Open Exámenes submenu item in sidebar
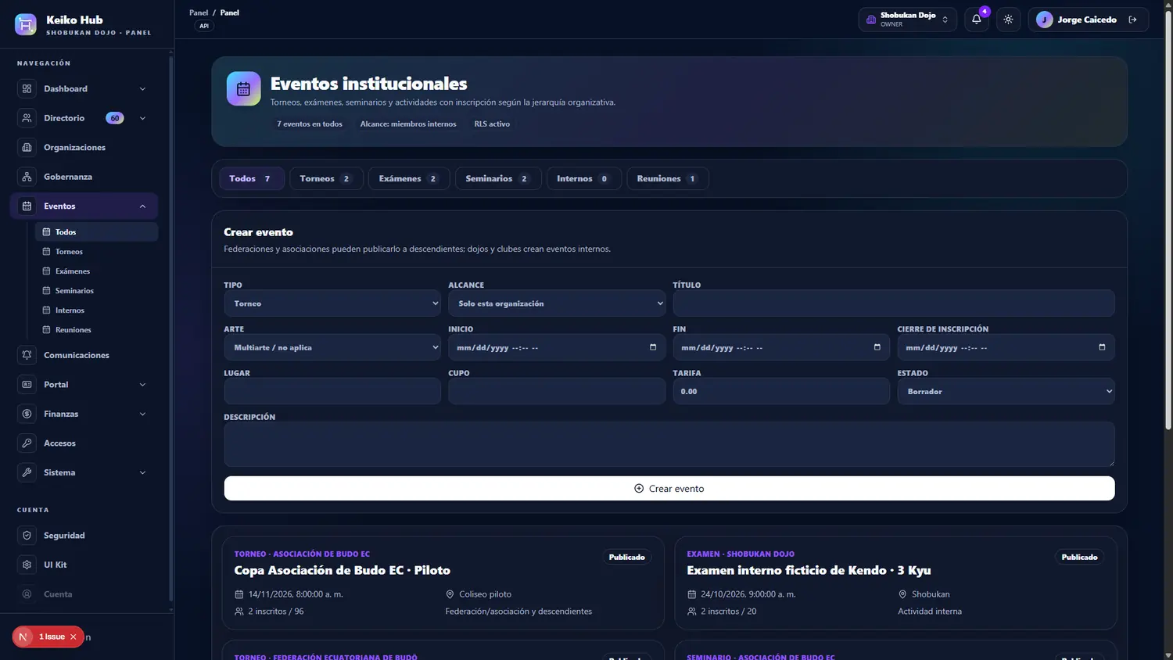Screen dimensions: 1173x660 (96, 271)
